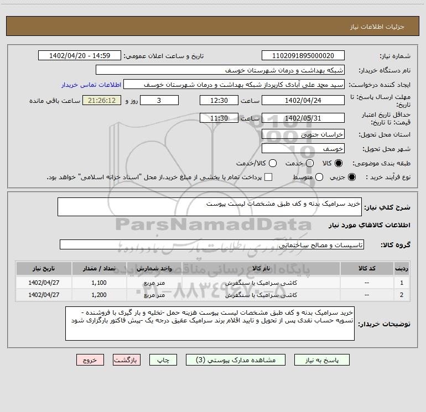Click row 2 unit 'متر مربع'
The image size is (426, 412).
tap(154, 295)
